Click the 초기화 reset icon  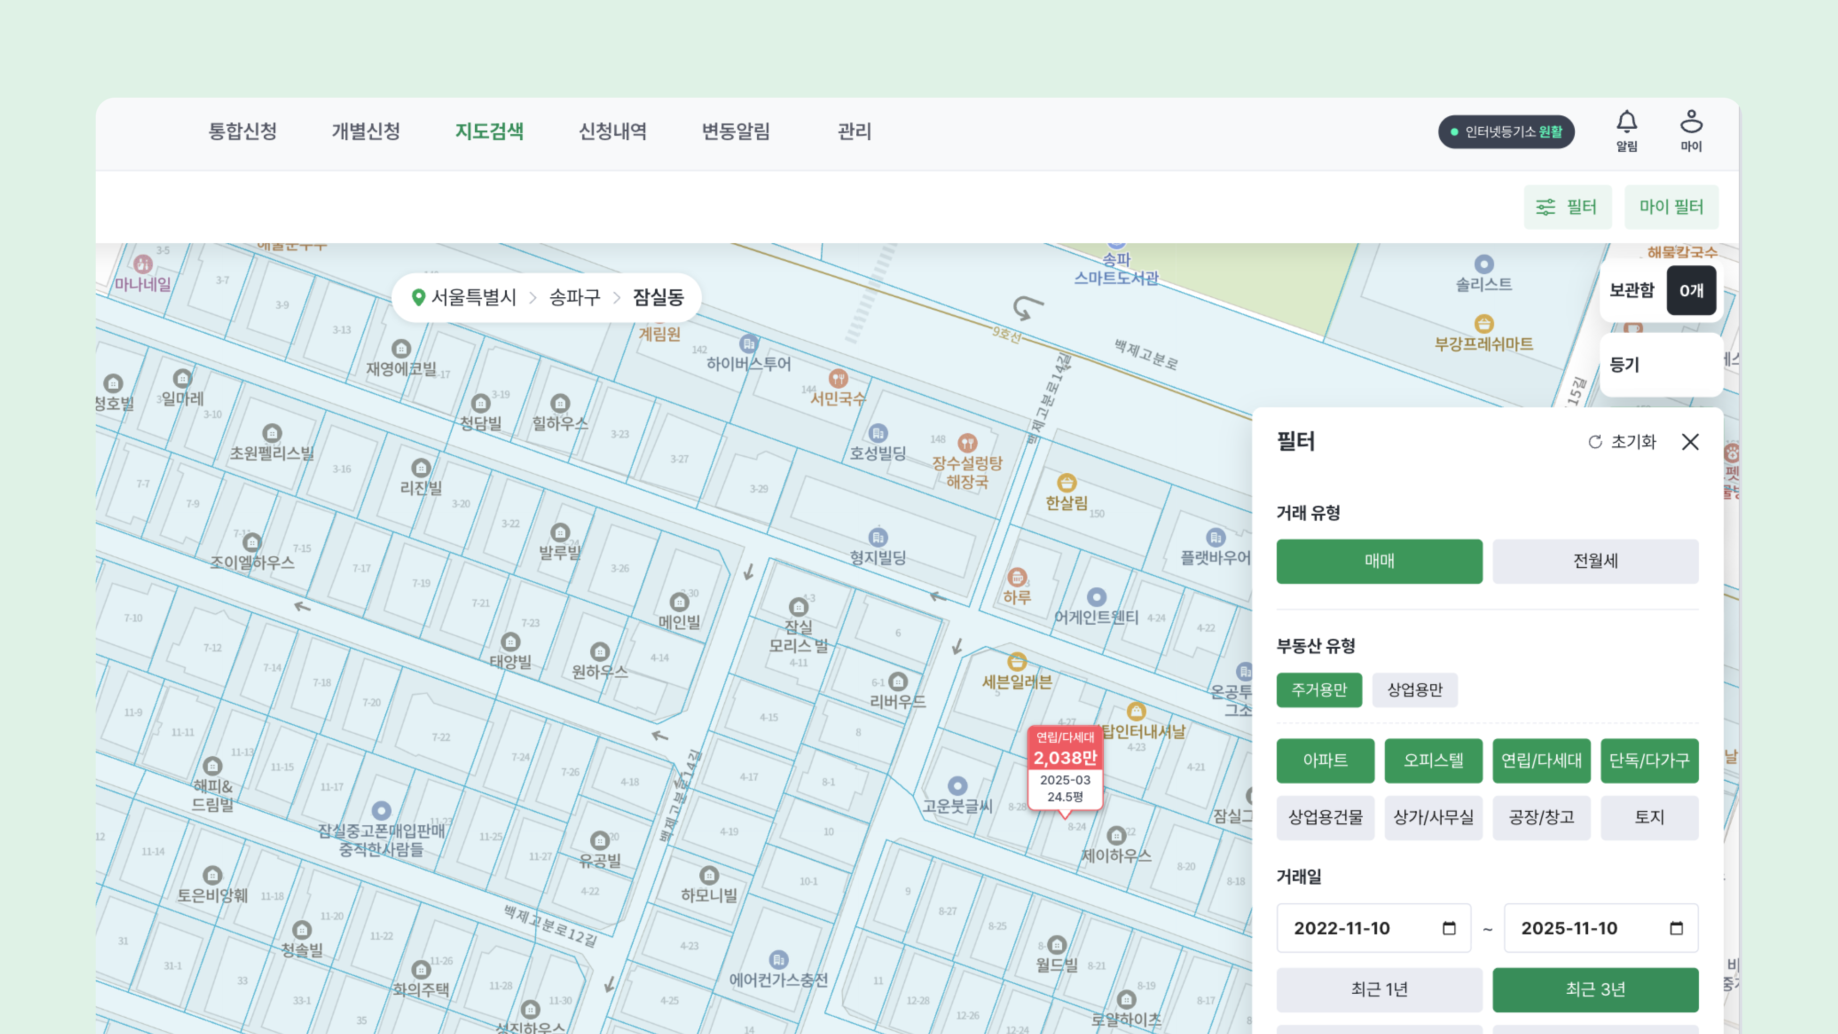pyautogui.click(x=1595, y=442)
